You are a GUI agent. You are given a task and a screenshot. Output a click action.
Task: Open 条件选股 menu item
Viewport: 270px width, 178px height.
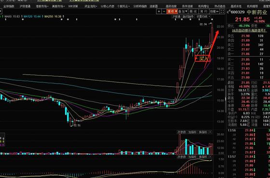pyautogui.click(x=188, y=6)
